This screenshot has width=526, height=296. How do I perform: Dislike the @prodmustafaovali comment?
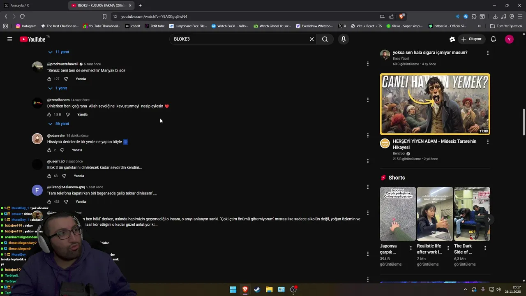click(66, 79)
